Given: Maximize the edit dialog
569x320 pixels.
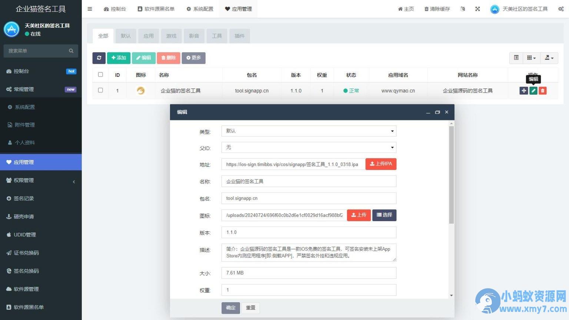Looking at the screenshot, I should [x=437, y=112].
